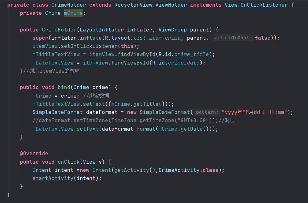Viewport: 308px width, 203px height.
Task: Click the comment '//列表itemView的布局'
Action: [x=51, y=71]
